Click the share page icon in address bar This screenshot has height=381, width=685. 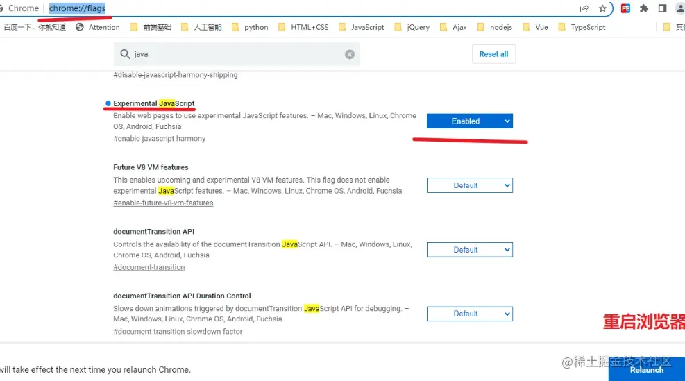(584, 8)
